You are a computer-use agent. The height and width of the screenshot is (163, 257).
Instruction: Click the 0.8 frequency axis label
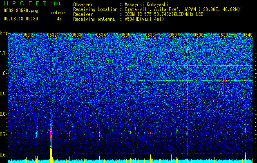pos(3,114)
